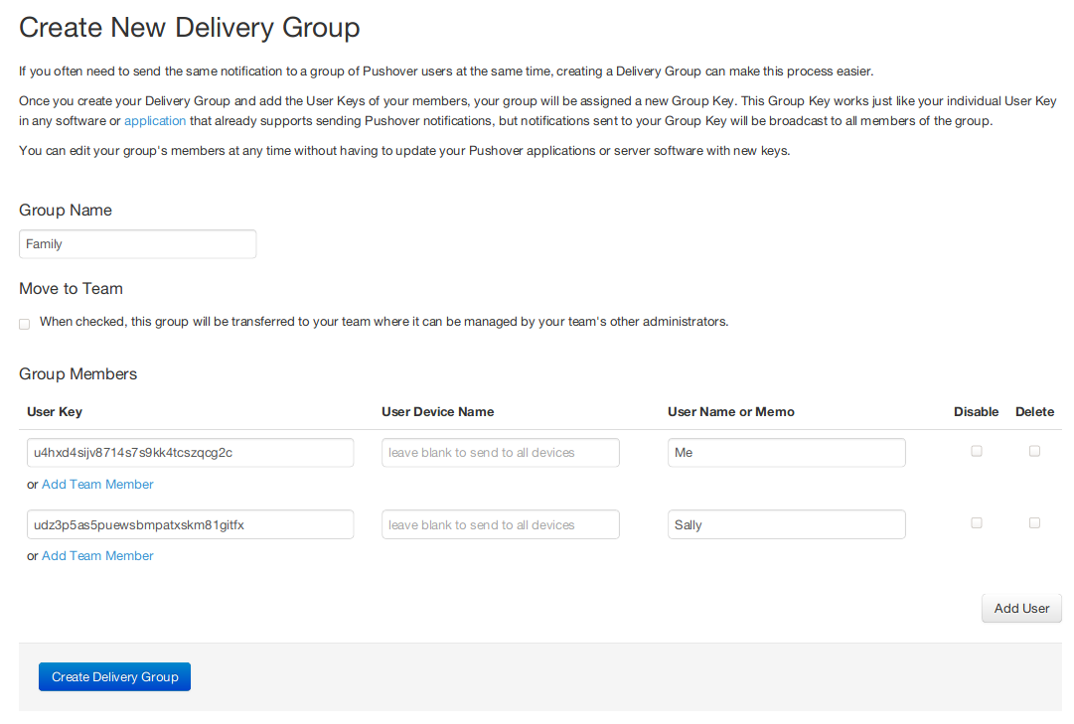Click the 'User Device Name' column header

437,412
